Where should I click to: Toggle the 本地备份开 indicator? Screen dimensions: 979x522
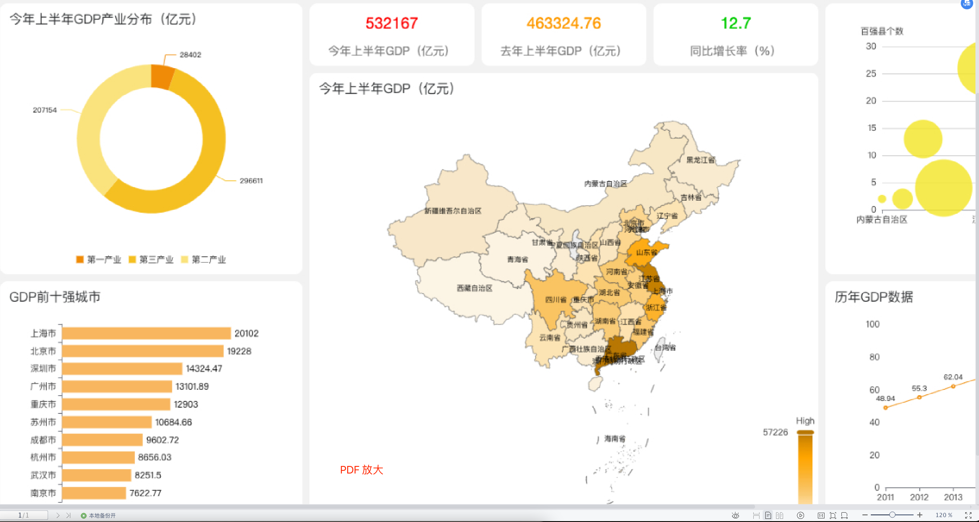(100, 515)
